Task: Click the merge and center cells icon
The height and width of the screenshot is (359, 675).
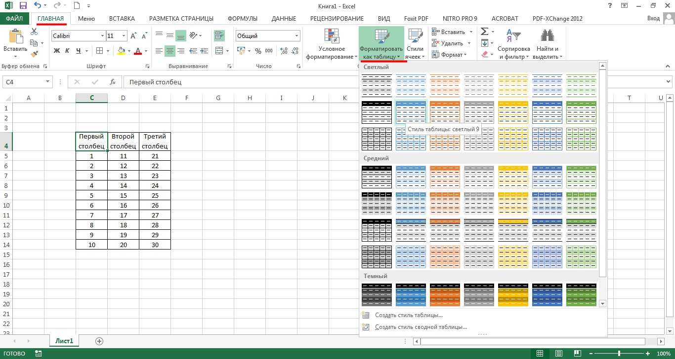Action: (x=218, y=50)
